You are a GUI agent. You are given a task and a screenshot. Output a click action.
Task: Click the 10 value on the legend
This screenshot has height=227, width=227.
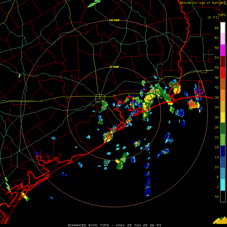click(217, 167)
